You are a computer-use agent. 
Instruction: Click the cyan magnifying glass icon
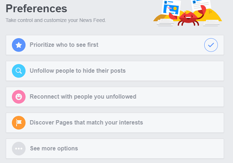click(19, 71)
